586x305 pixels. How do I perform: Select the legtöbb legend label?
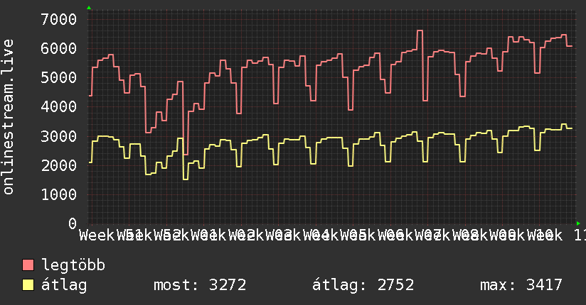click(x=73, y=265)
